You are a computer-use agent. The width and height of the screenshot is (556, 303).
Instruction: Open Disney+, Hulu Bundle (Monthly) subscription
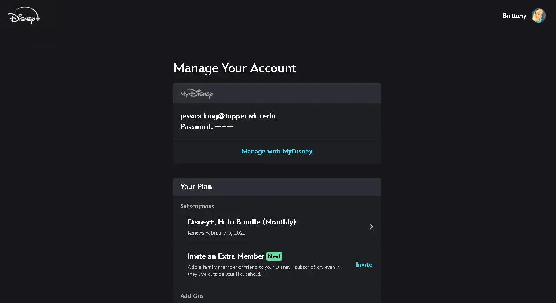(277, 227)
